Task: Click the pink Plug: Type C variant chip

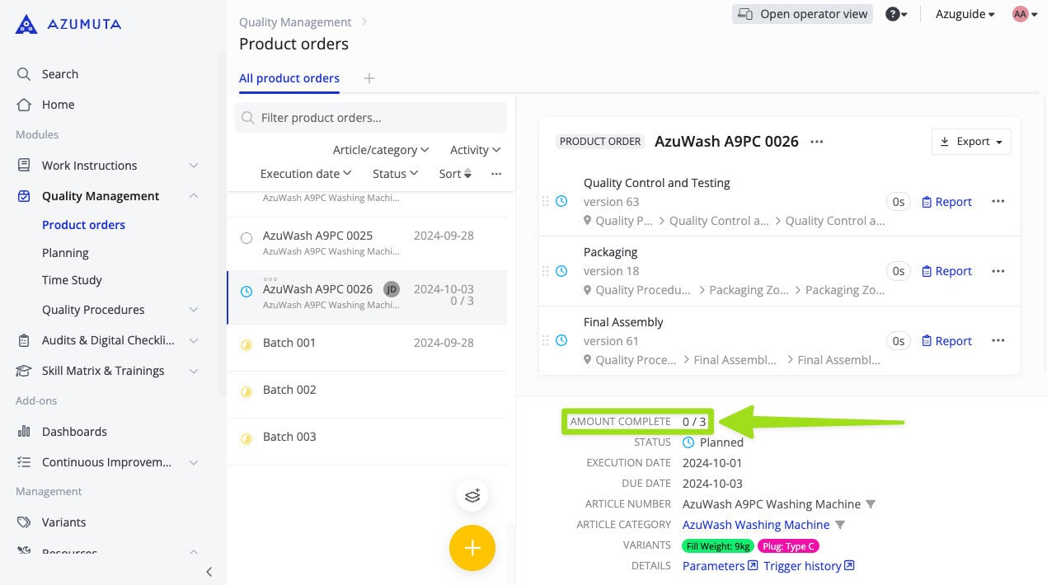Action: (788, 545)
